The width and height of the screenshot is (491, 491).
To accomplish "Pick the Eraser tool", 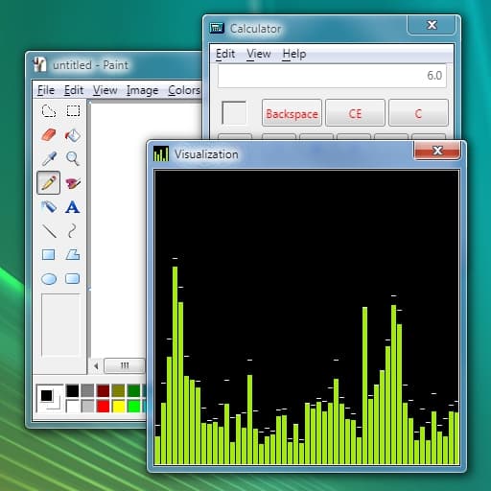I will [49, 135].
